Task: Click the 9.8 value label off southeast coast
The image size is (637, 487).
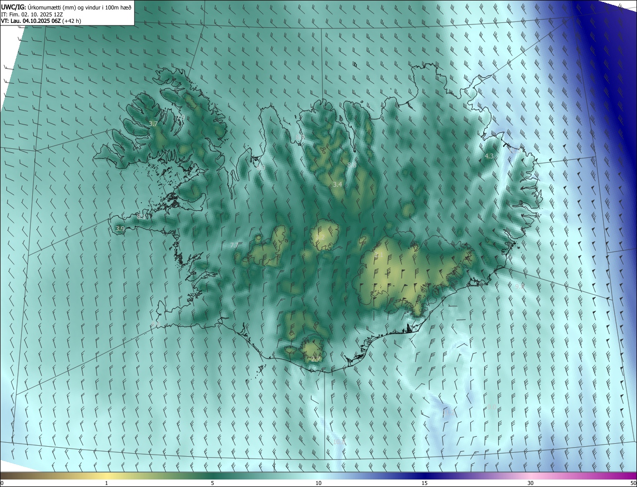Action: click(x=520, y=286)
